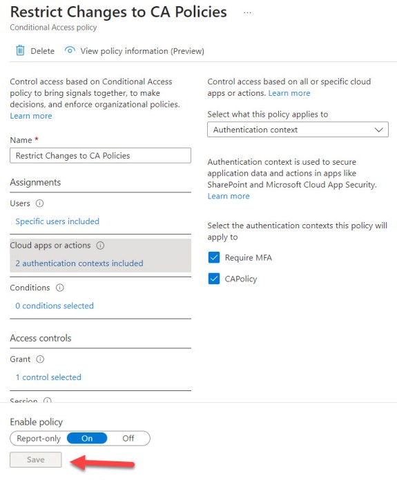Click the Users label

click(x=20, y=203)
